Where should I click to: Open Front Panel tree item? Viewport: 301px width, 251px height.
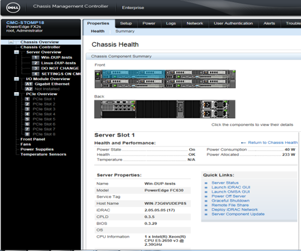[x=33, y=139]
